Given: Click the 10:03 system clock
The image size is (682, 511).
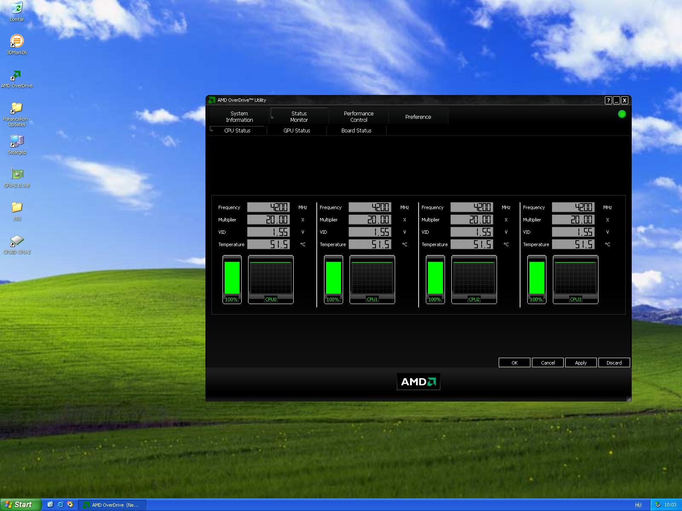Looking at the screenshot, I should click(670, 505).
